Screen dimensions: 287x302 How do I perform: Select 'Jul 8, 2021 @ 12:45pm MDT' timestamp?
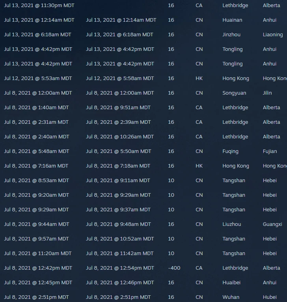(x=38, y=283)
